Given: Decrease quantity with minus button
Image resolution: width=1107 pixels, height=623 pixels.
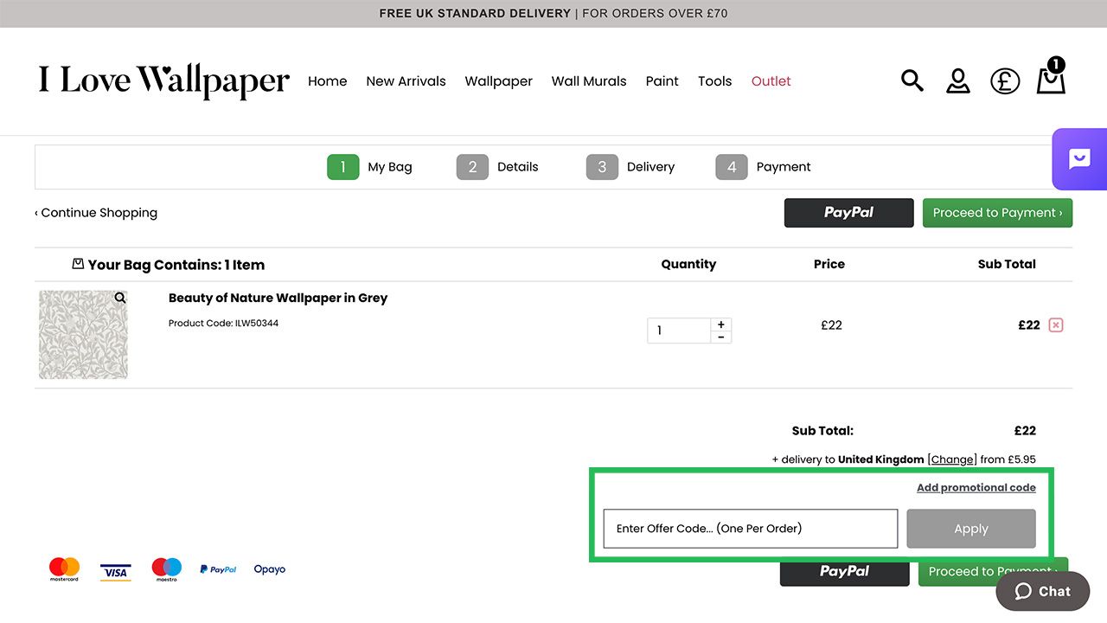Looking at the screenshot, I should [x=721, y=337].
